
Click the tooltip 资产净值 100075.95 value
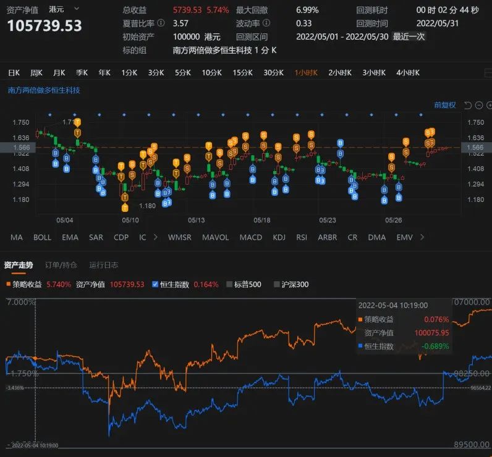pyautogui.click(x=432, y=333)
